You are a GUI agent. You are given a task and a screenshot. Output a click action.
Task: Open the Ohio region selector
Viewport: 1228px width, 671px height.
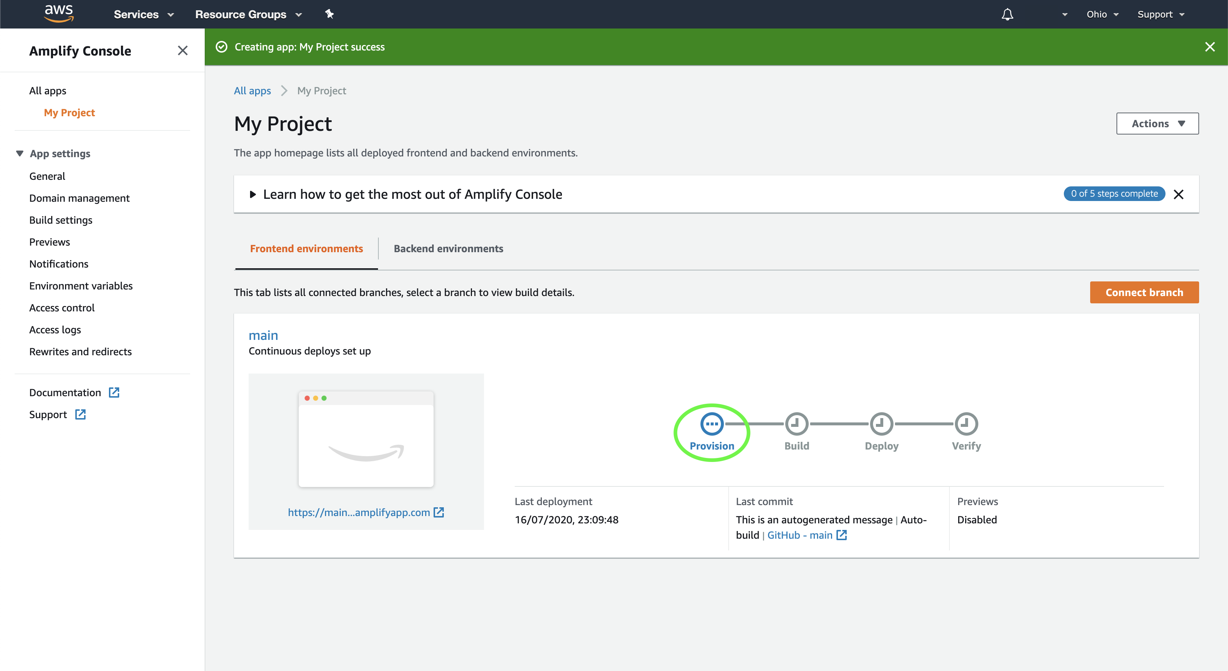[x=1102, y=14]
